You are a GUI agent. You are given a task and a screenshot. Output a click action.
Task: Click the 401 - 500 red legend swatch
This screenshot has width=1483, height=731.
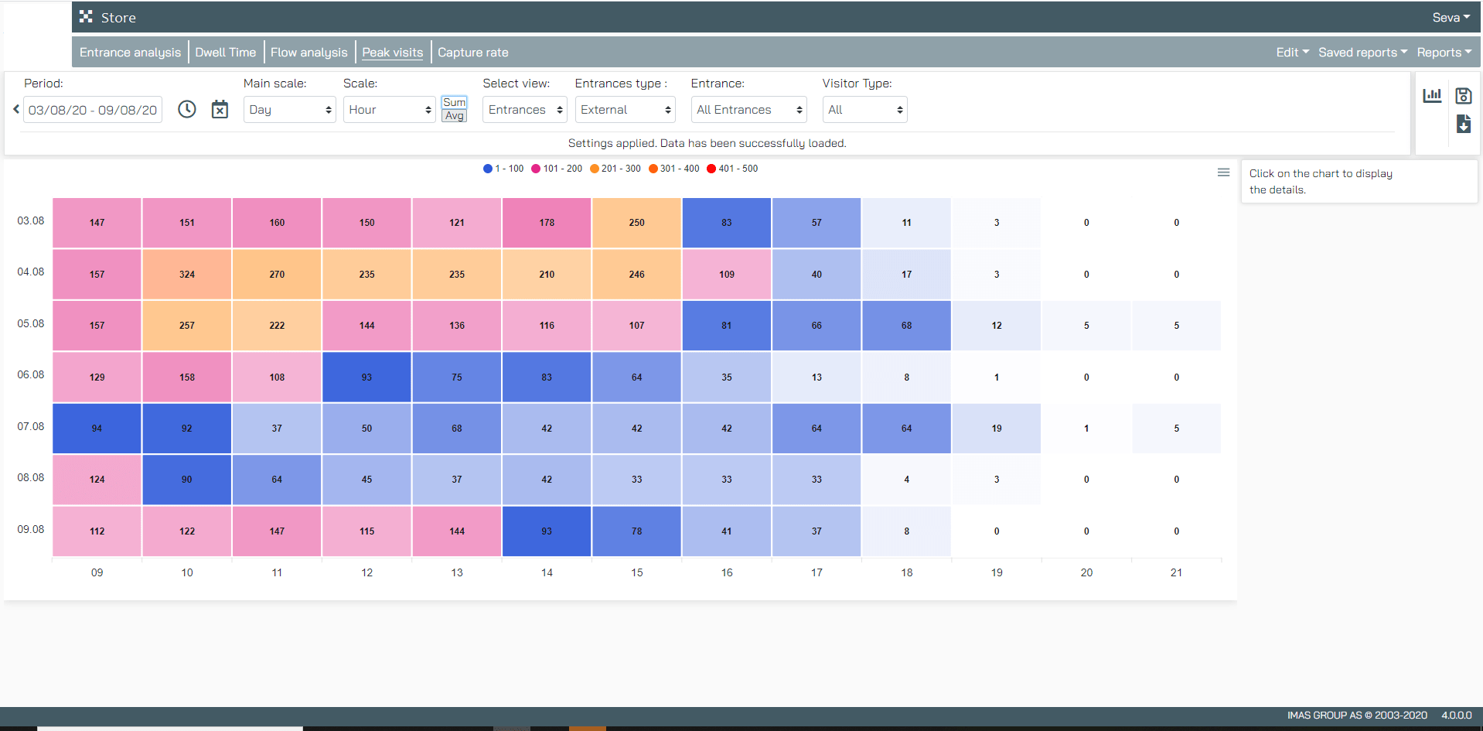(x=711, y=169)
